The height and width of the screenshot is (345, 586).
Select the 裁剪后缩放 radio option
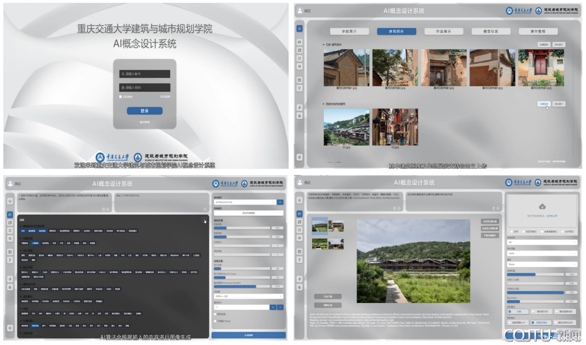pos(533,322)
